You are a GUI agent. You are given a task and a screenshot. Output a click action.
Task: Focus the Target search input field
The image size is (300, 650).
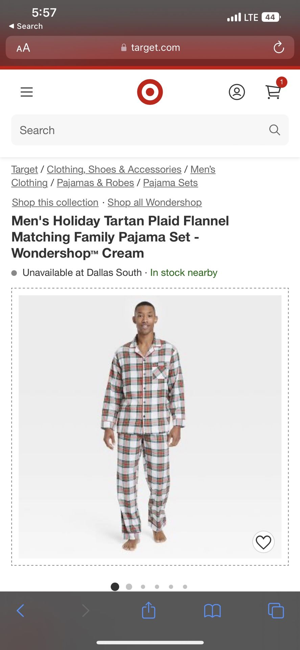[150, 130]
